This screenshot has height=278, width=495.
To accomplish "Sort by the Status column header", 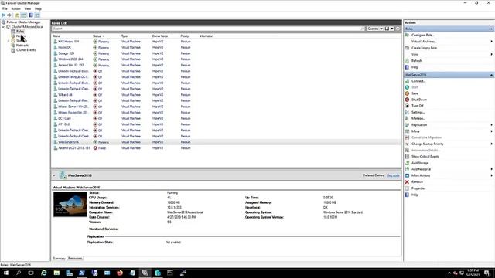I will tap(97, 36).
